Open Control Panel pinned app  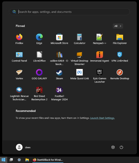19,57
